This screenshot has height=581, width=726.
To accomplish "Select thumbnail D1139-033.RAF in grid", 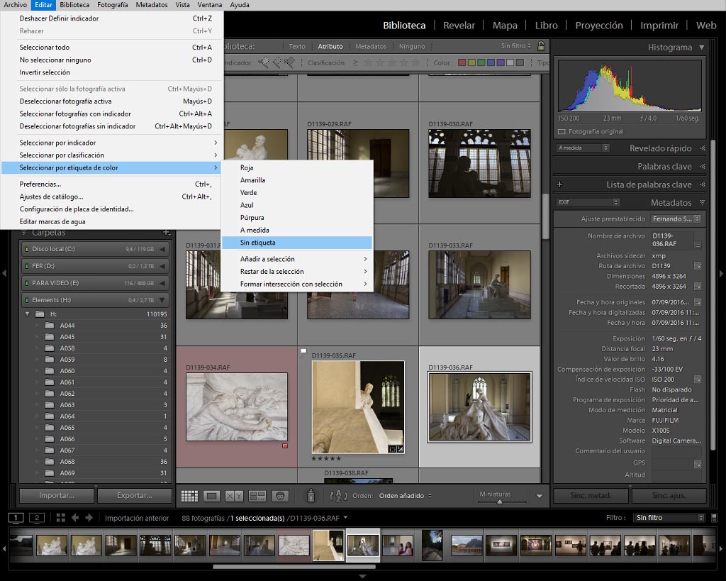I will click(x=479, y=285).
